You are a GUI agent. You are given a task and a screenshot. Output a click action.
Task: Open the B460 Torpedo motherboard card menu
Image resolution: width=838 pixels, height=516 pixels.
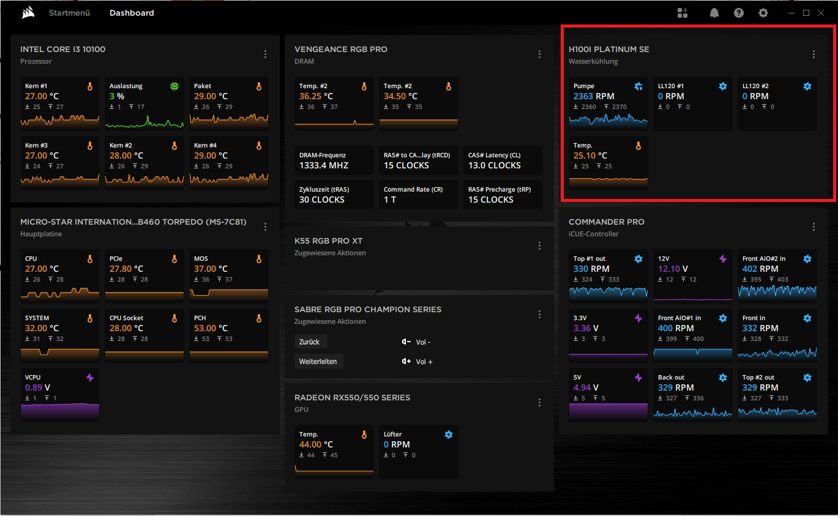click(x=265, y=226)
